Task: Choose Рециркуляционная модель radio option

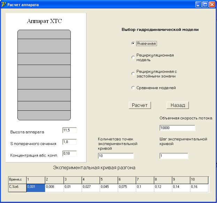Action: pyautogui.click(x=133, y=57)
